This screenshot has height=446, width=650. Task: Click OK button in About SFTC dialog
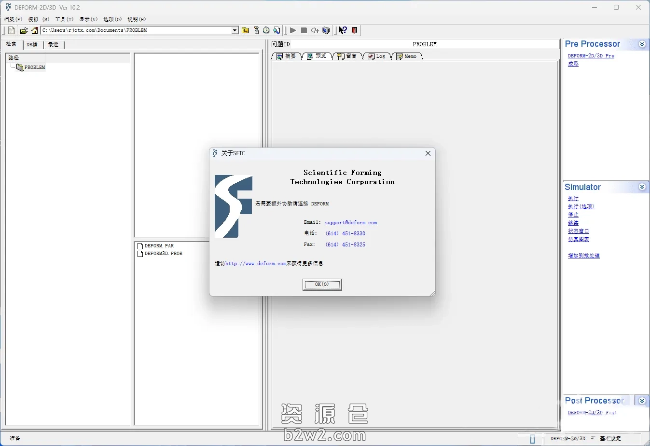tap(322, 284)
